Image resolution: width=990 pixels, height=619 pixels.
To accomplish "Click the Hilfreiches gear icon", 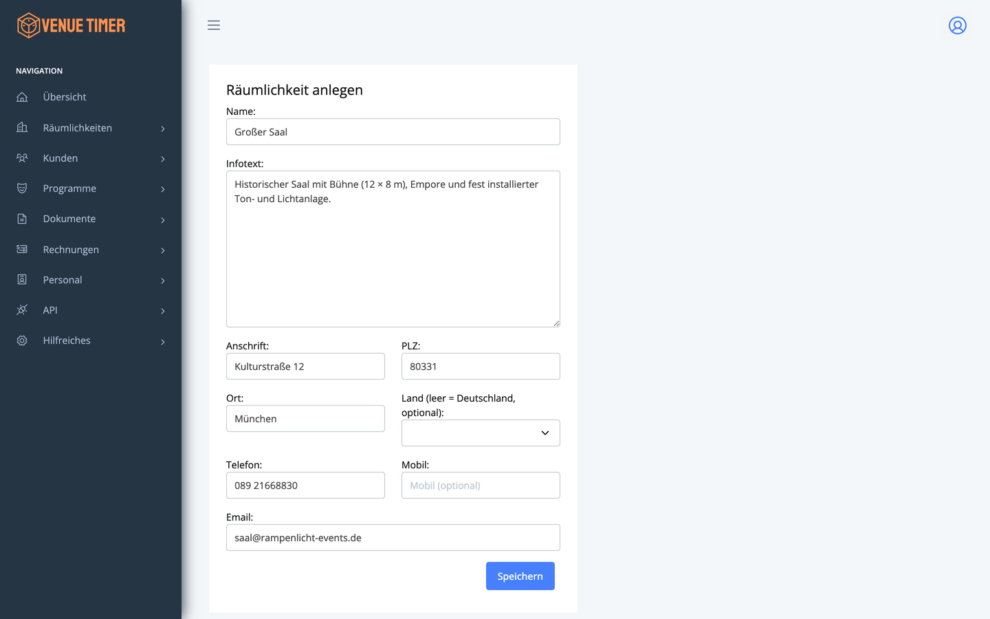I will click(22, 340).
